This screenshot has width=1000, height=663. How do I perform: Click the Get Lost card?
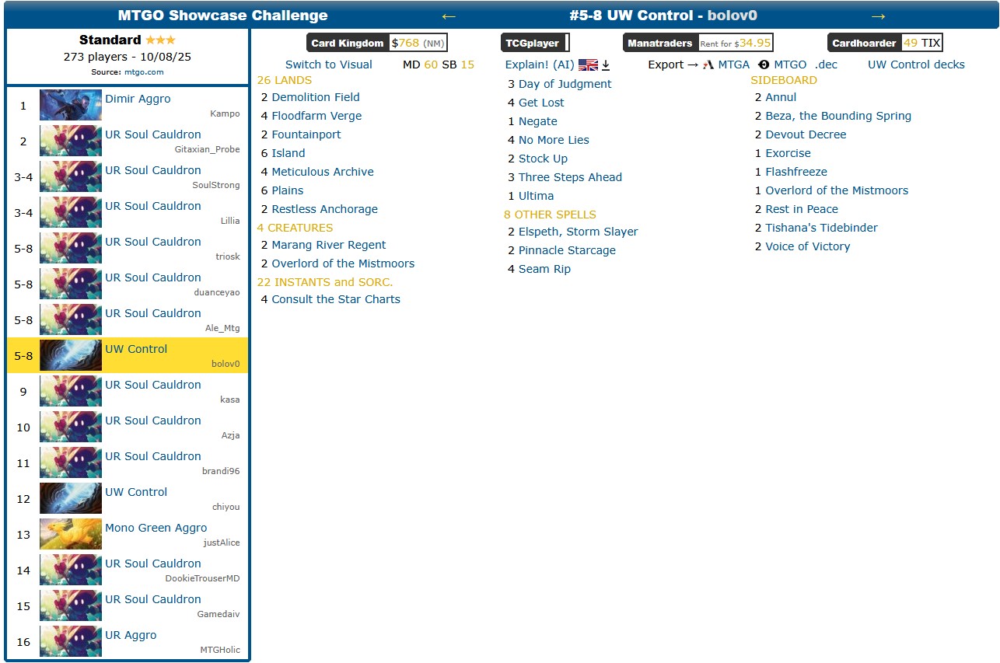541,103
